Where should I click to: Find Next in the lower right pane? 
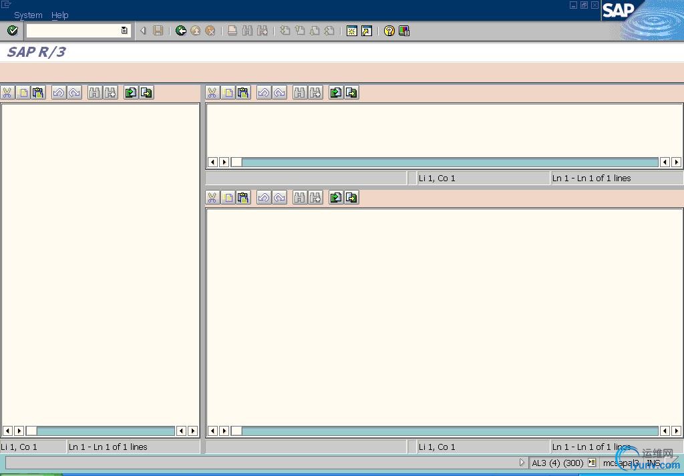[x=315, y=198]
